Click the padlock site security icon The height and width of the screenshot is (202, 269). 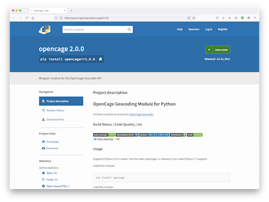61,18
